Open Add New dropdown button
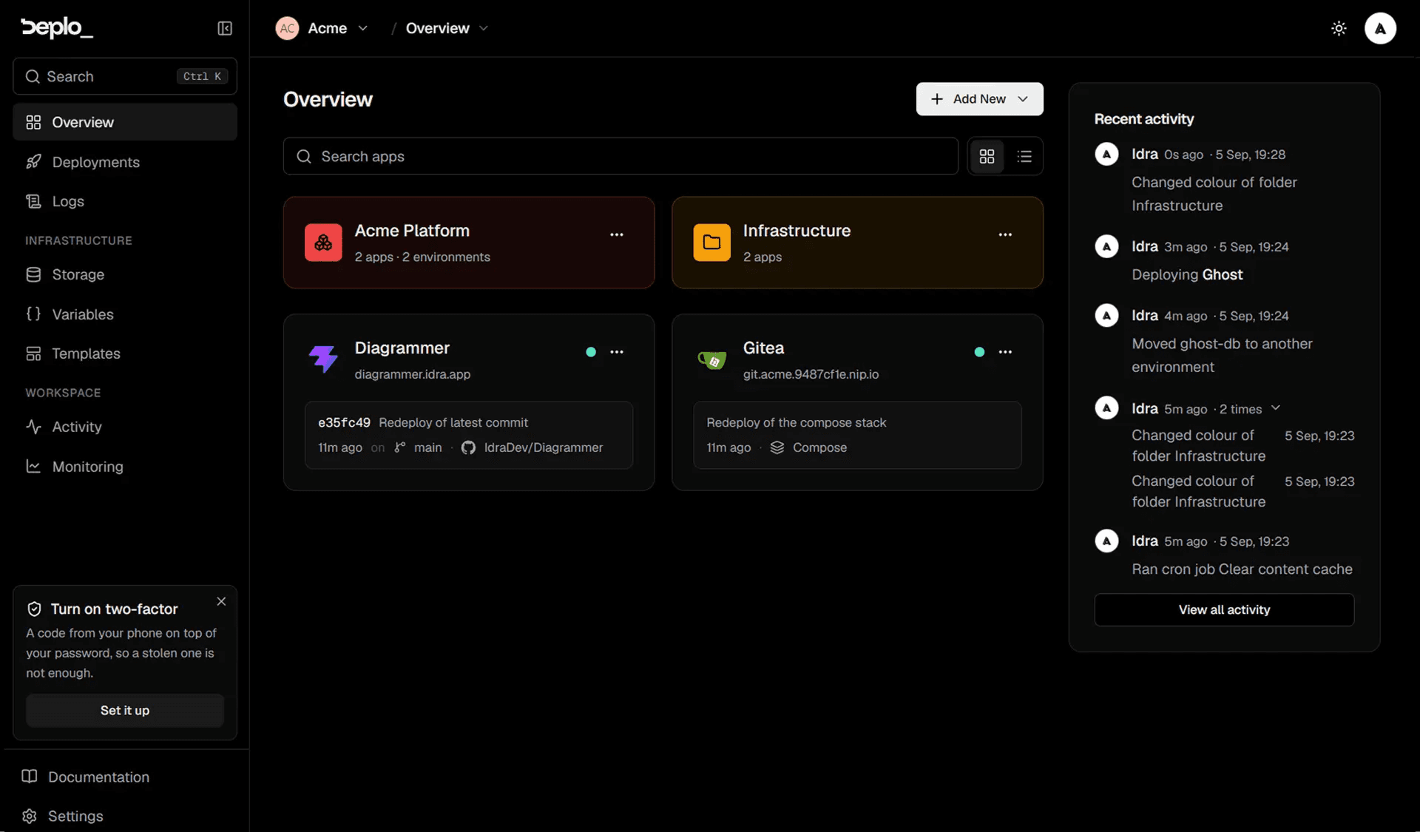Viewport: 1420px width, 832px height. [x=979, y=98]
